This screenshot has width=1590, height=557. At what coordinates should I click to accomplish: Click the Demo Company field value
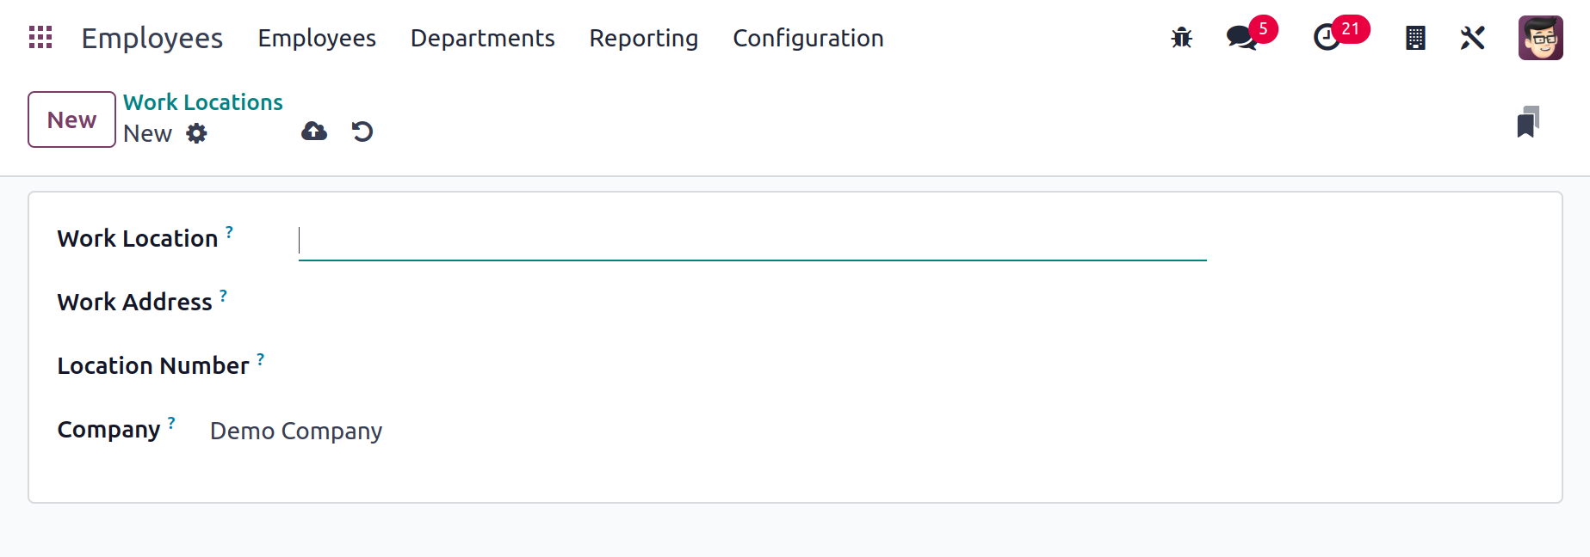click(x=296, y=431)
